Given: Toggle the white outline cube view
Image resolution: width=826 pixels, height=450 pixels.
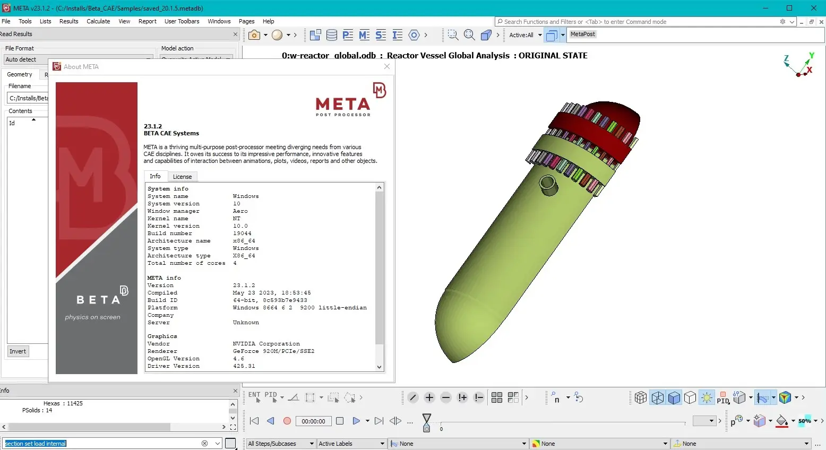Looking at the screenshot, I should pyautogui.click(x=690, y=397).
